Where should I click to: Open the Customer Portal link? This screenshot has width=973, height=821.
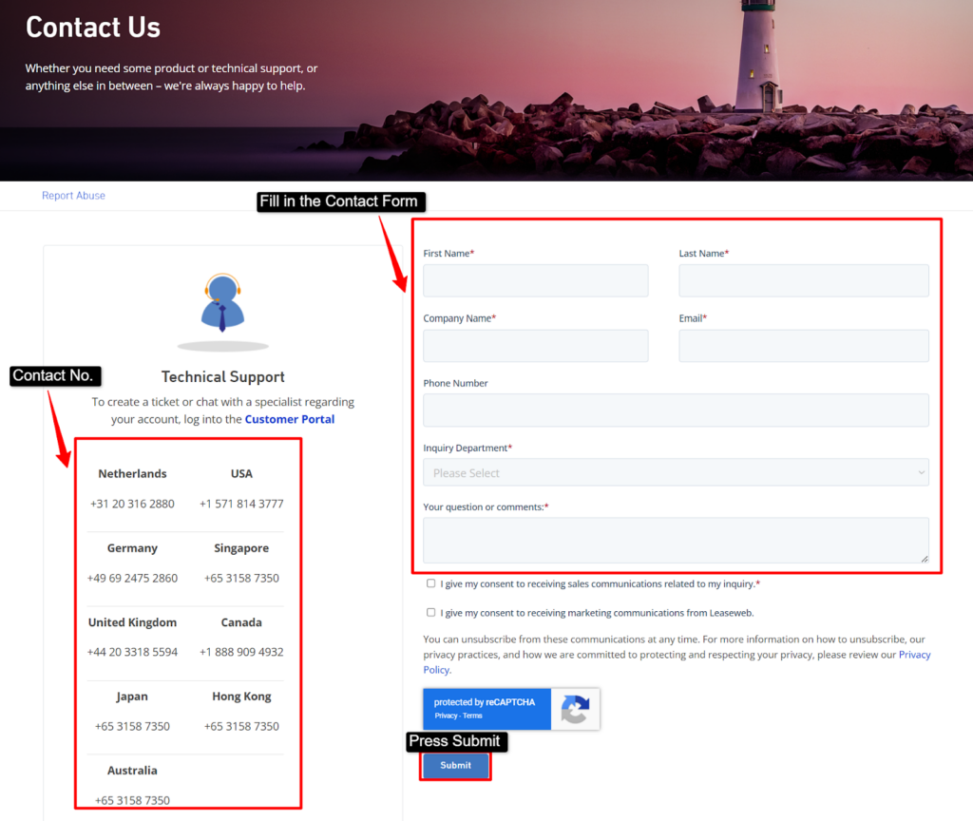(289, 419)
